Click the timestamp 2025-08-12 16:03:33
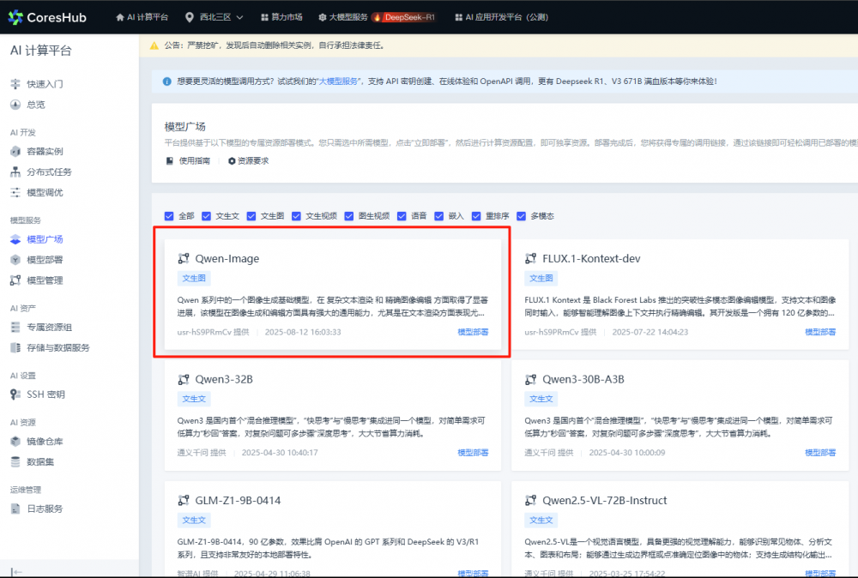Viewport: 858px width, 578px height. tap(303, 332)
